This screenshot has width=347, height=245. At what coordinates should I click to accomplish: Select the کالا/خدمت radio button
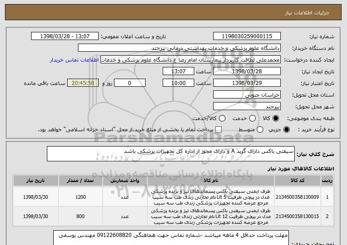[x=222, y=118]
